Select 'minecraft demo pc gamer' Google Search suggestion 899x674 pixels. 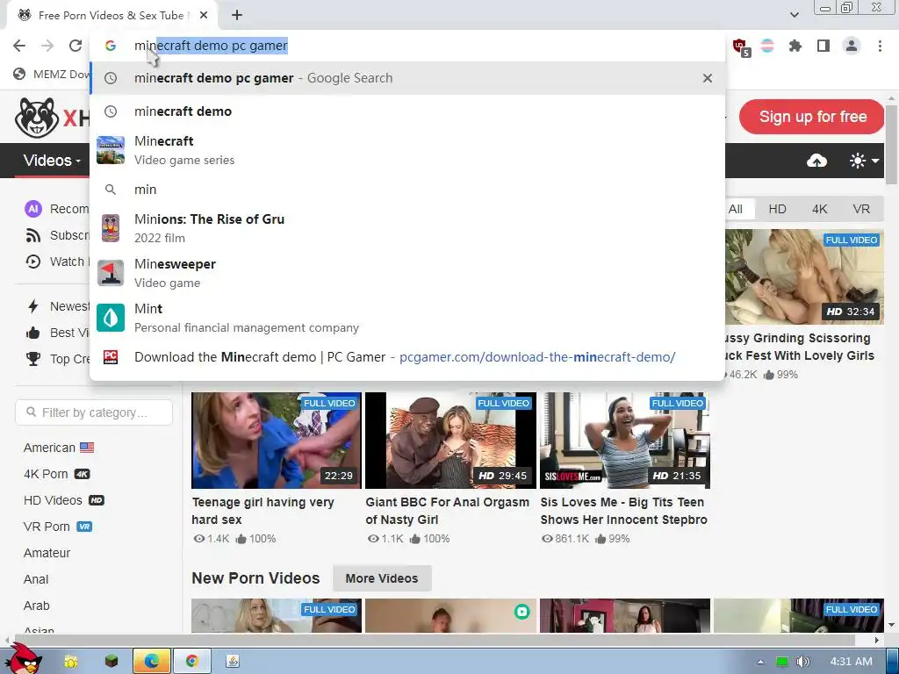coord(407,78)
